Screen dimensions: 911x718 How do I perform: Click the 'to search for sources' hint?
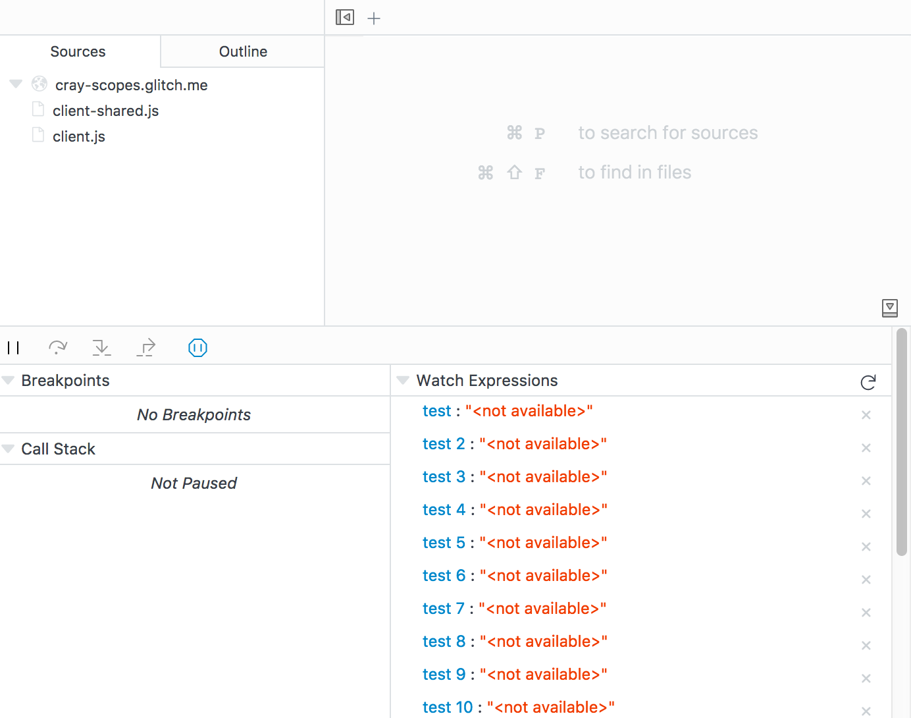(668, 133)
